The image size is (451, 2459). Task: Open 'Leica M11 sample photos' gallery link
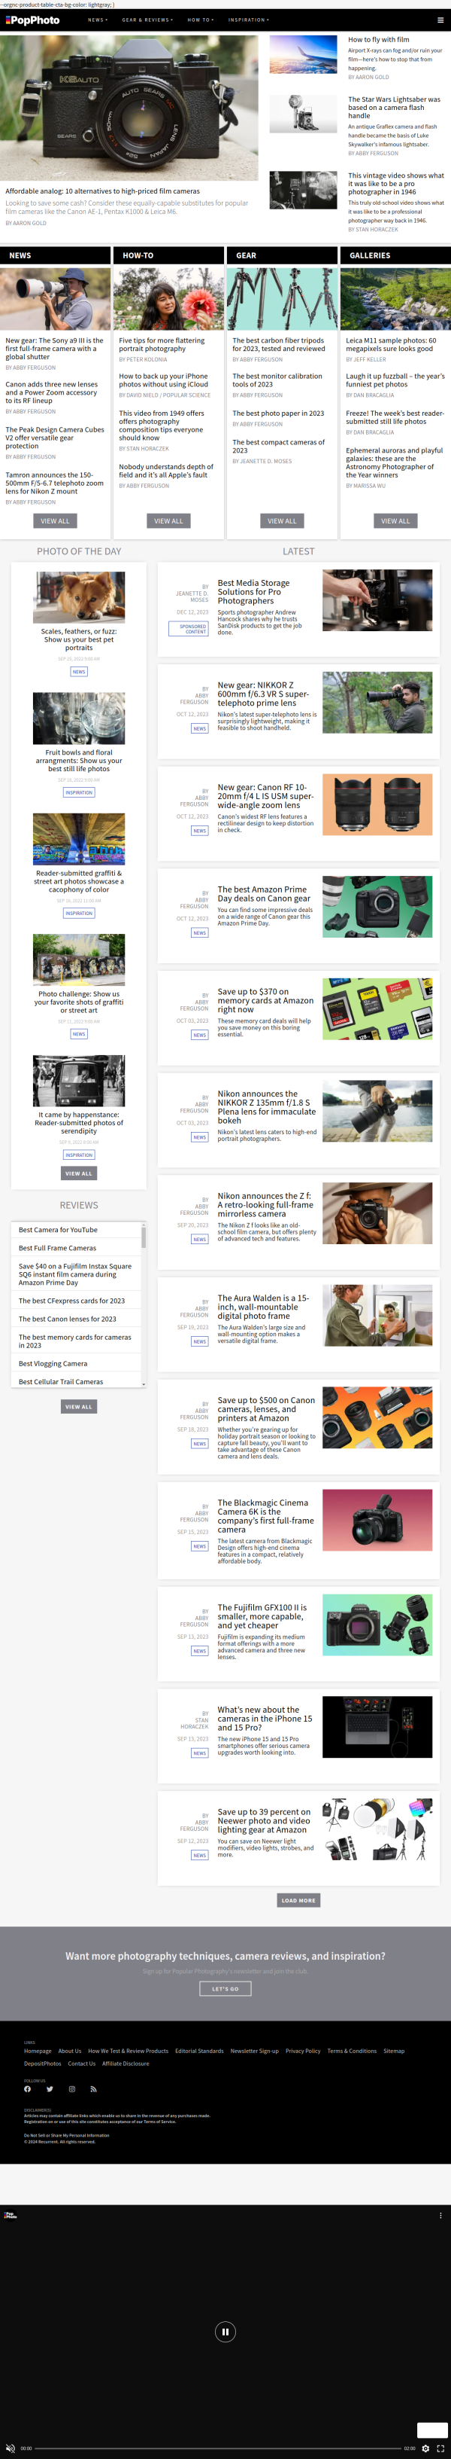click(391, 345)
